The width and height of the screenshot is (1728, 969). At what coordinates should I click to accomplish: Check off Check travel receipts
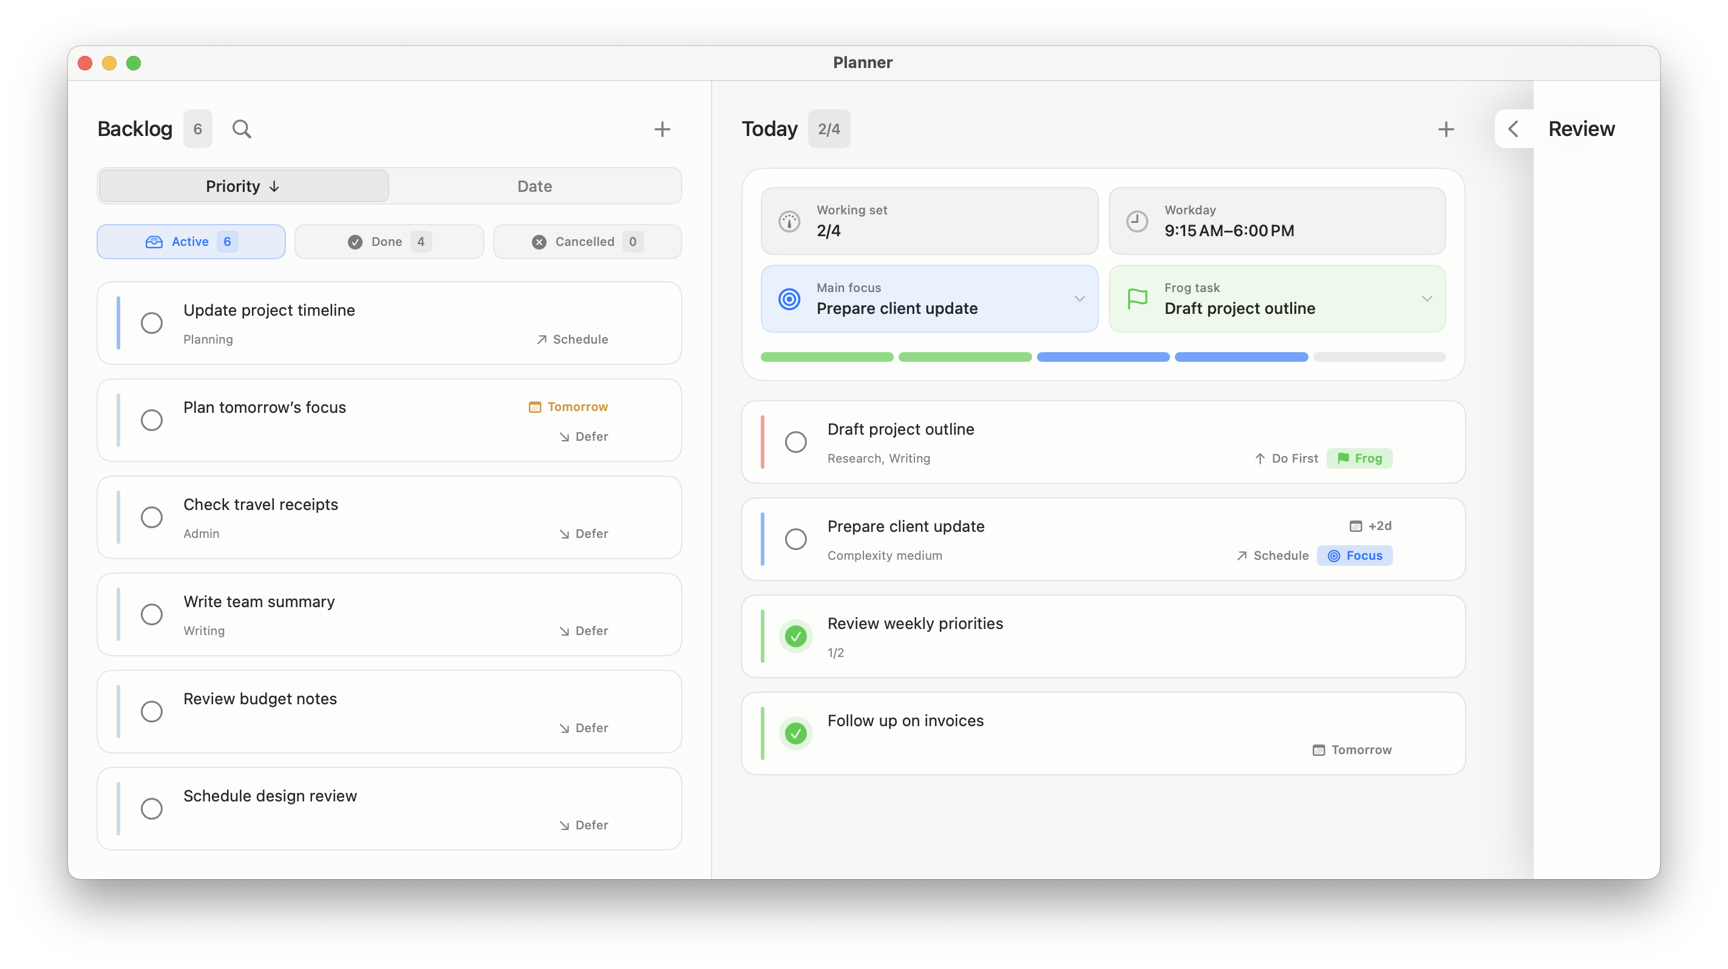tap(152, 517)
